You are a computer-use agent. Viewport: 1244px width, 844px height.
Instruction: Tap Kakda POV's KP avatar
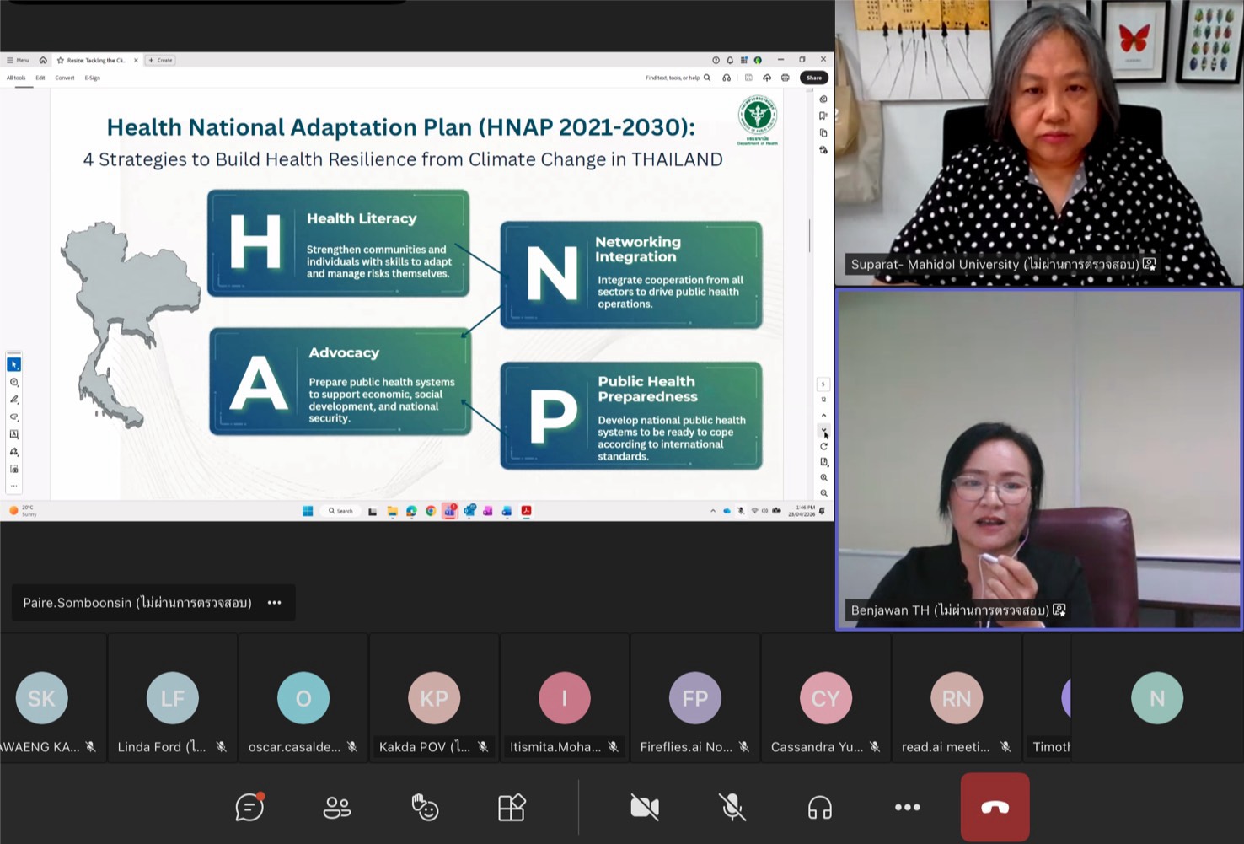(x=434, y=698)
